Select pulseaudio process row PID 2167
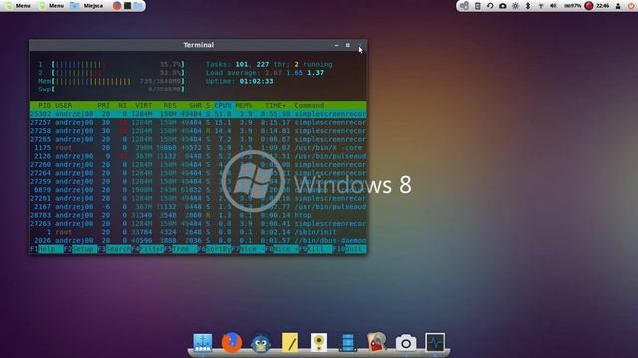The height and width of the screenshot is (358, 638). click(197, 207)
